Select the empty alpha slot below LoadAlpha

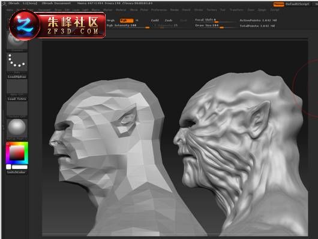tap(17, 86)
